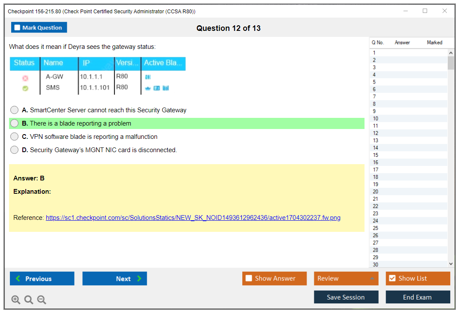Open the checkpoint.com reference link

[193, 218]
